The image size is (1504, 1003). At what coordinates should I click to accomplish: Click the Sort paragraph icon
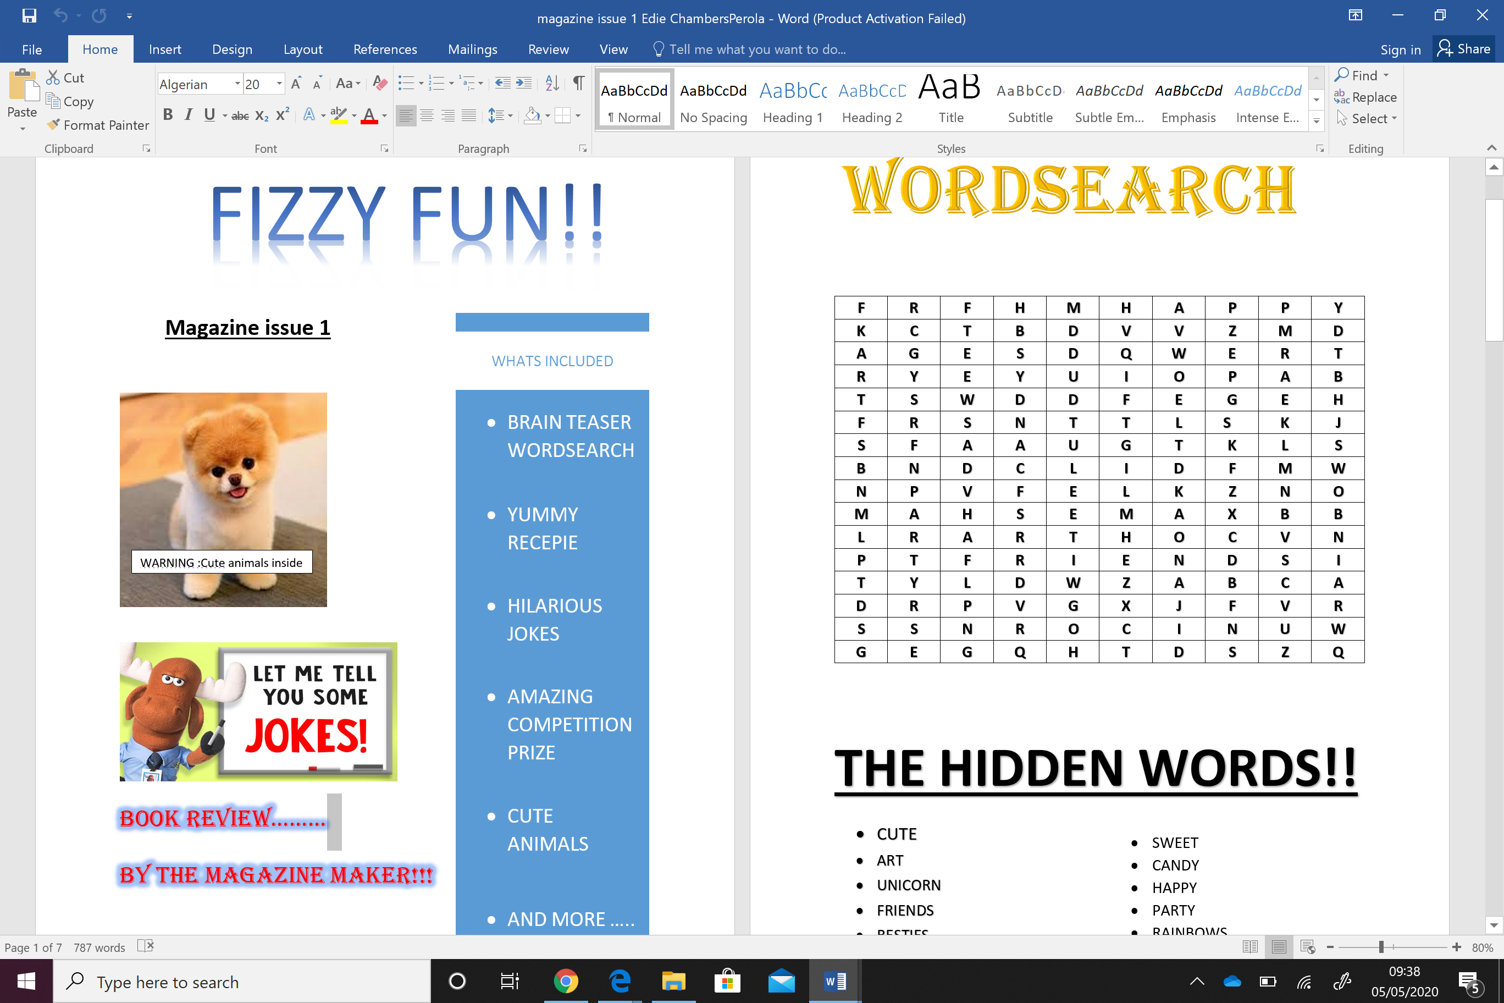tap(552, 83)
